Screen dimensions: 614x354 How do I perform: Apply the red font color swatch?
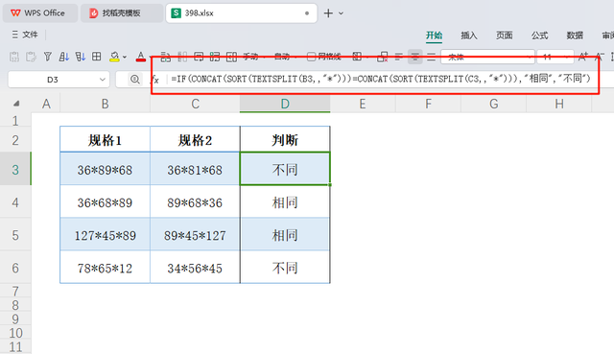(141, 57)
